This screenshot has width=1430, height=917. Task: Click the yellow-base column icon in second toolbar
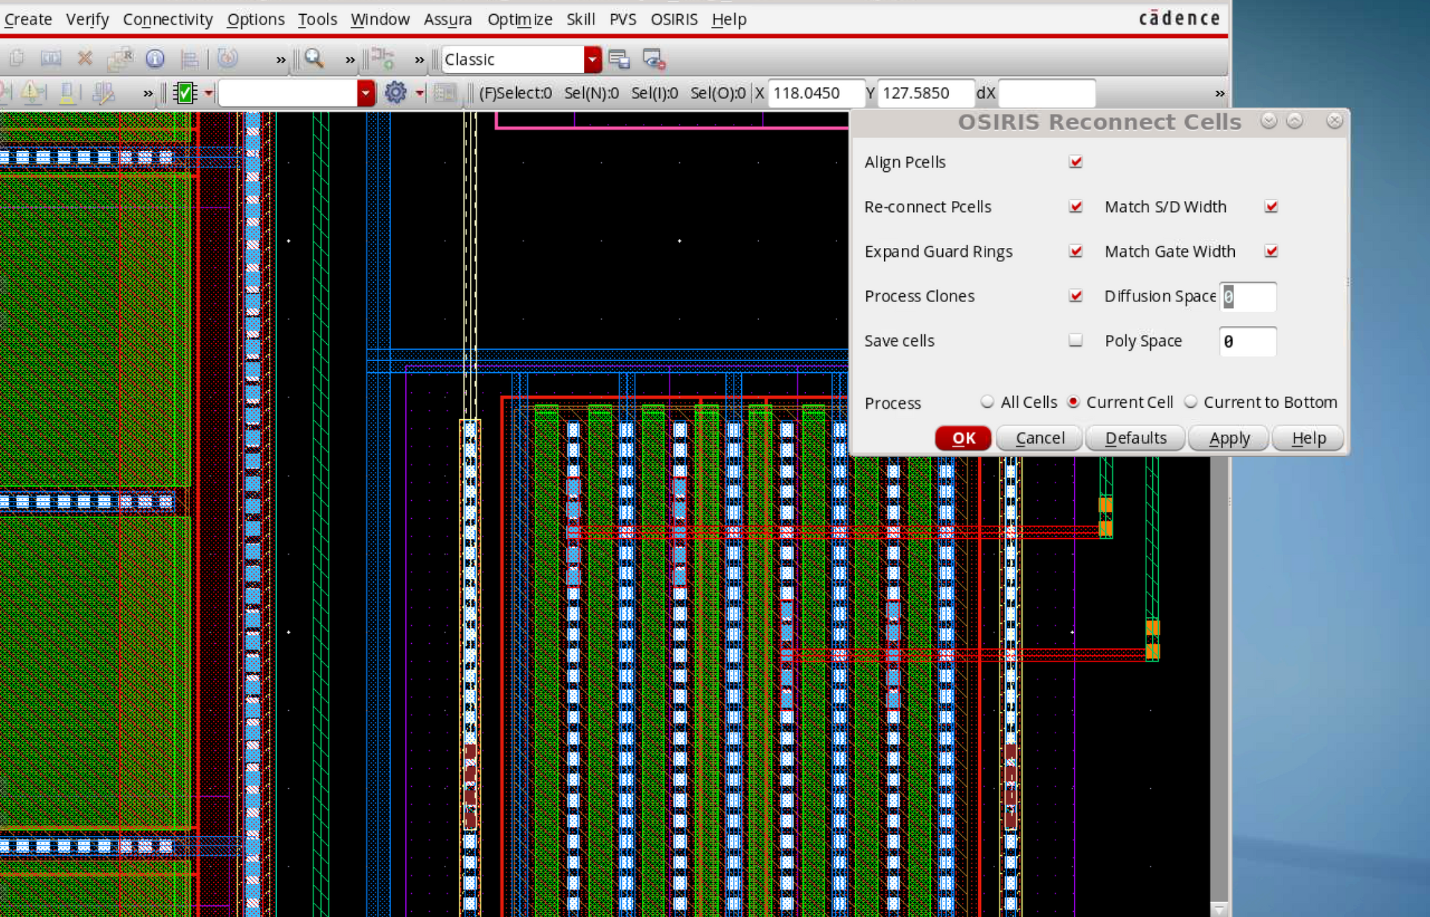click(68, 92)
